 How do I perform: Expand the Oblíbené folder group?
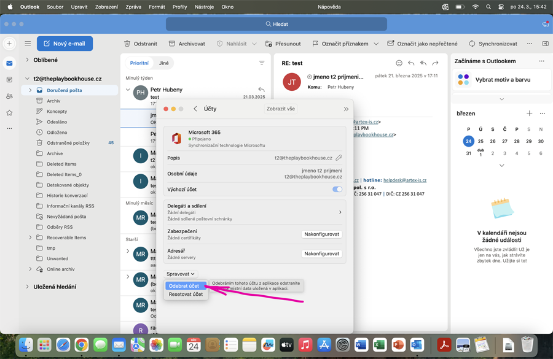(x=27, y=60)
